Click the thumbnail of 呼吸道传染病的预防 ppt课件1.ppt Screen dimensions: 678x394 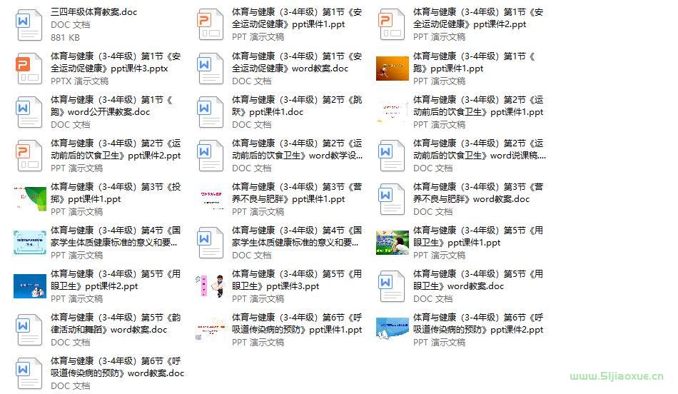point(211,330)
